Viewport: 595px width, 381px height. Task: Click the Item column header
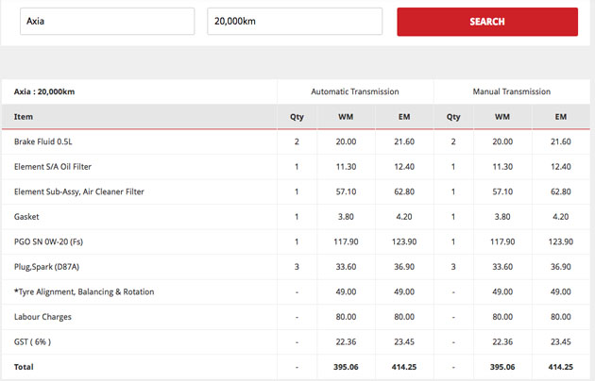pos(24,117)
